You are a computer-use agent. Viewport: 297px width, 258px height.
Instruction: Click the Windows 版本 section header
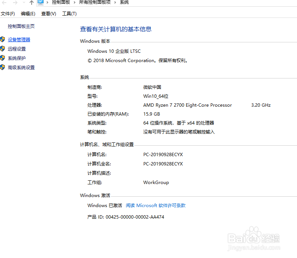[95, 41]
